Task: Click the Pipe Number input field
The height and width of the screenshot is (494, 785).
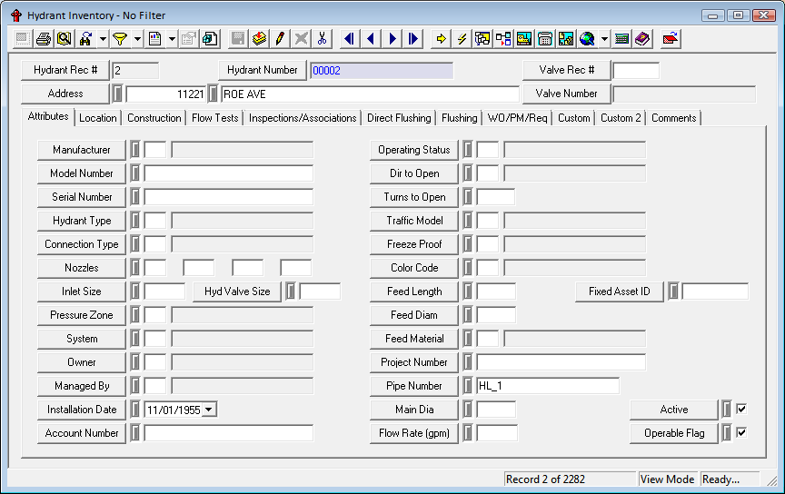Action: click(x=547, y=386)
